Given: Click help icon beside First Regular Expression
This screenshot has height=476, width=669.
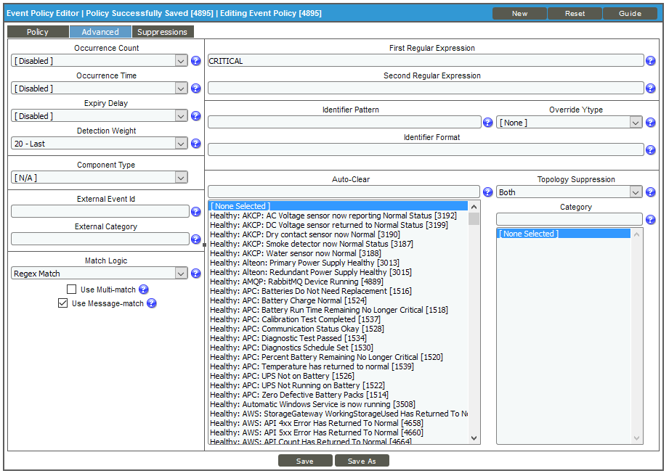Looking at the screenshot, I should coord(650,61).
